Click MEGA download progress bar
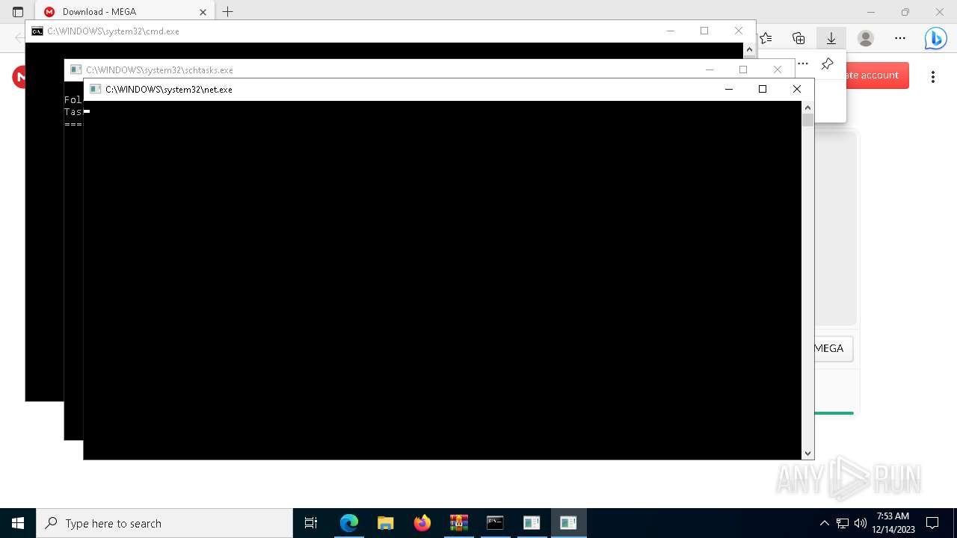The width and height of the screenshot is (957, 538). click(x=834, y=412)
